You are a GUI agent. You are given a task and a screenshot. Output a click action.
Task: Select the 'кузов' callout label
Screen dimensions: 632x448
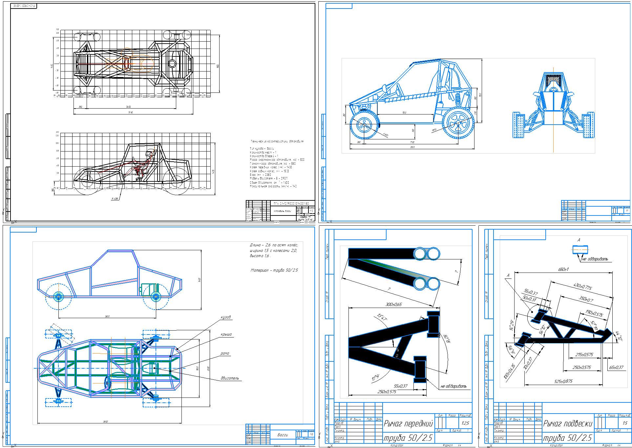(x=226, y=317)
